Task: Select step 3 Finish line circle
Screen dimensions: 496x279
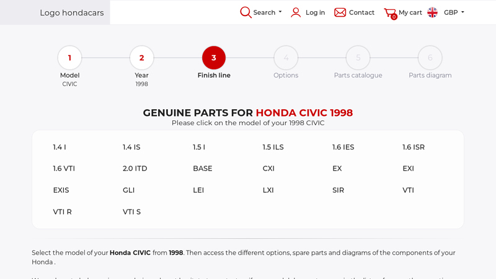Action: click(x=214, y=58)
